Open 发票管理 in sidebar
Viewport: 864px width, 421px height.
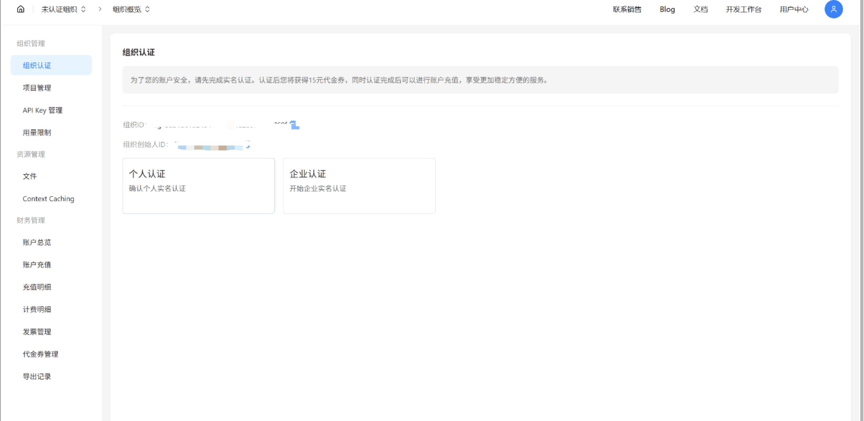pyautogui.click(x=37, y=332)
